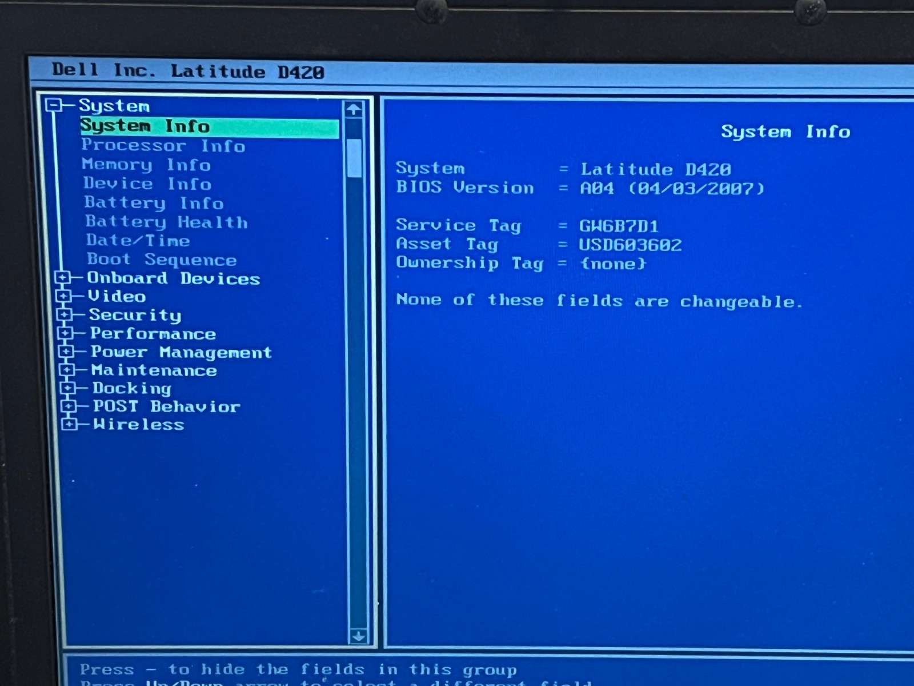
Task: Click the Service Tag field label
Action: (x=458, y=225)
